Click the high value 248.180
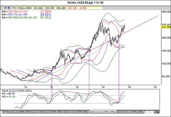 click(x=50, y=8)
